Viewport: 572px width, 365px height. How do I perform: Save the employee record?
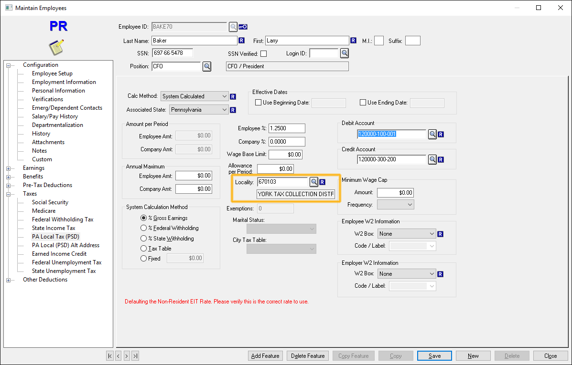(434, 355)
